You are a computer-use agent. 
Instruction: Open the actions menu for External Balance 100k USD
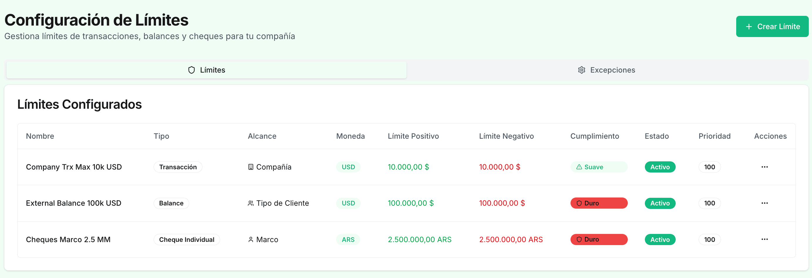765,203
